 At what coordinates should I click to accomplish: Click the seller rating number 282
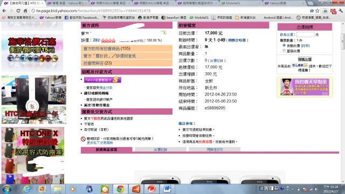tap(96, 40)
